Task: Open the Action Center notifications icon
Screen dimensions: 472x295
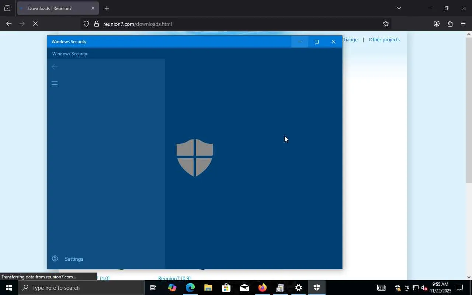Action: [460, 288]
